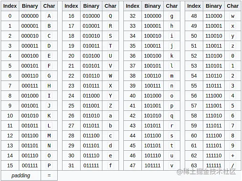Select index cell 26
The image size is (242, 181).
click(71, 116)
